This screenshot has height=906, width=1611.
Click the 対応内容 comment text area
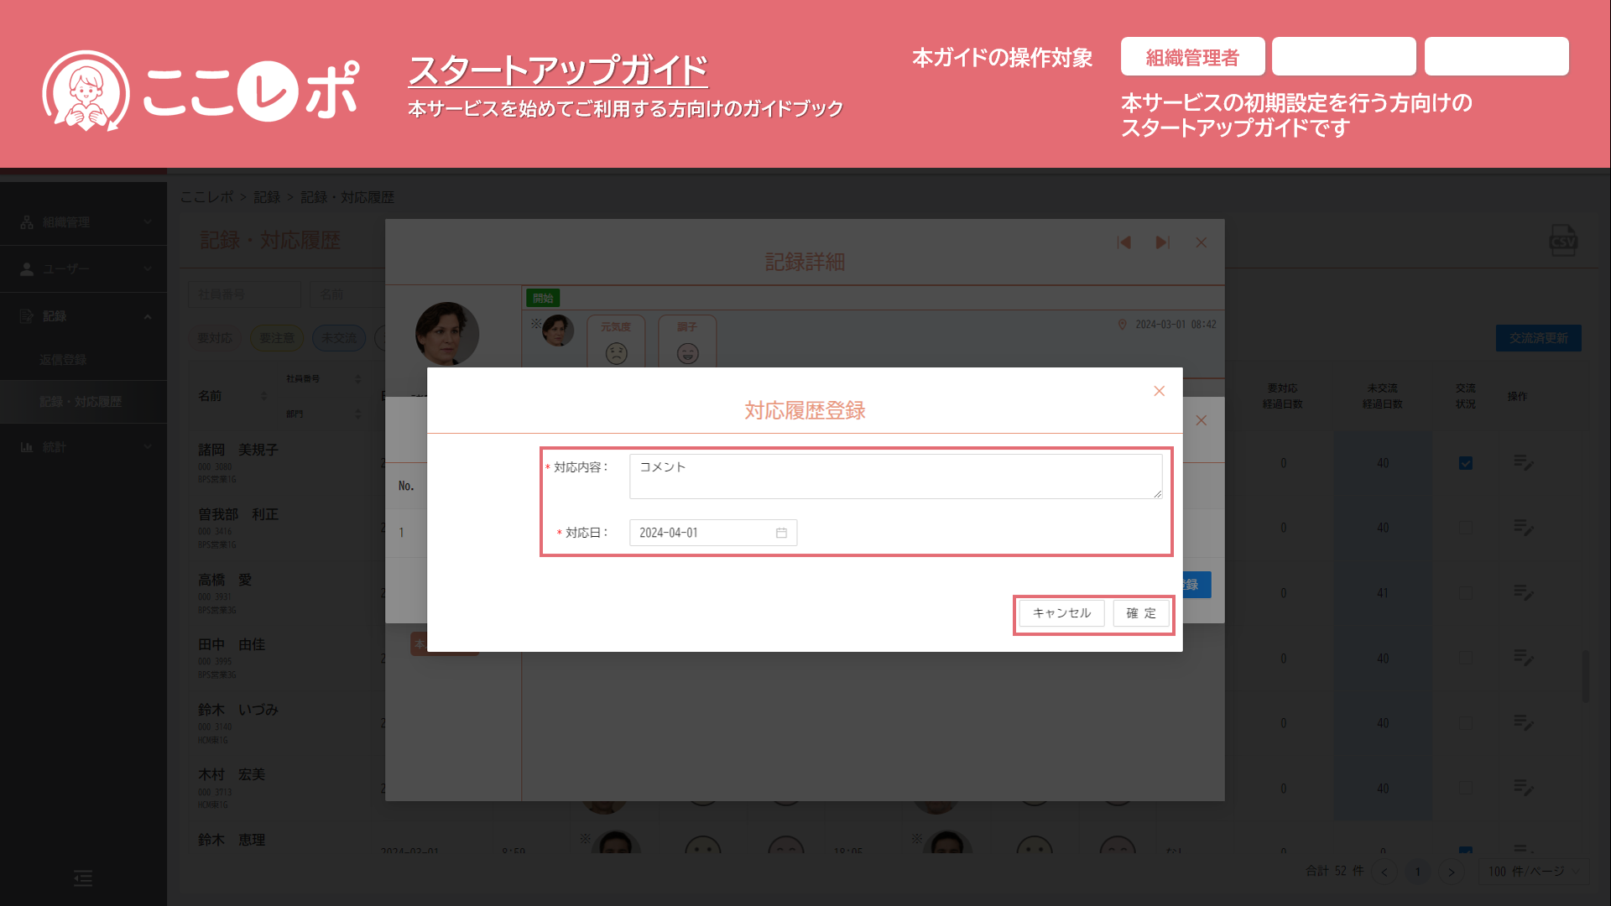pyautogui.click(x=895, y=476)
